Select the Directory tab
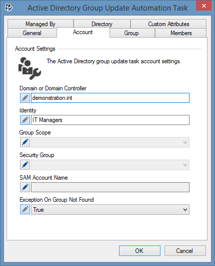 [102, 24]
